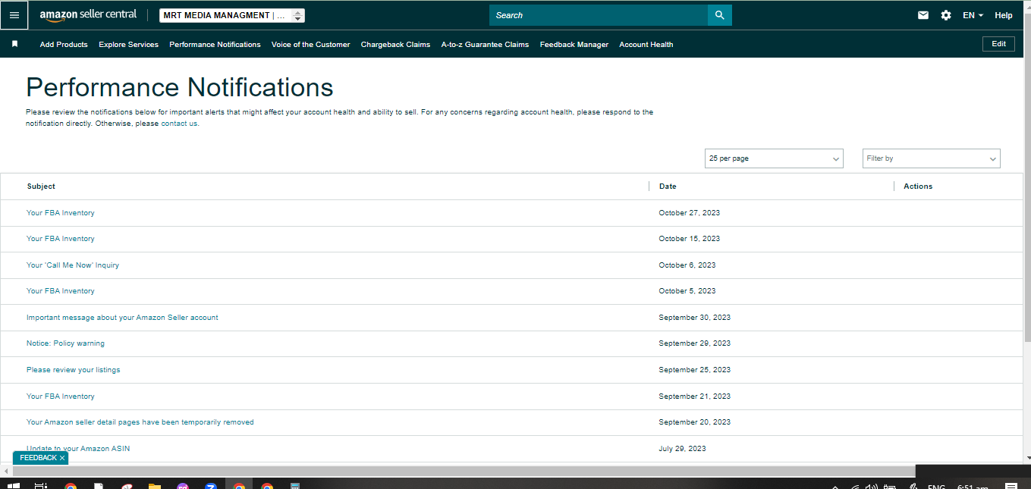Viewport: 1031px width, 489px height.
Task: Click the date cell October 6, 2023
Action: pos(687,265)
